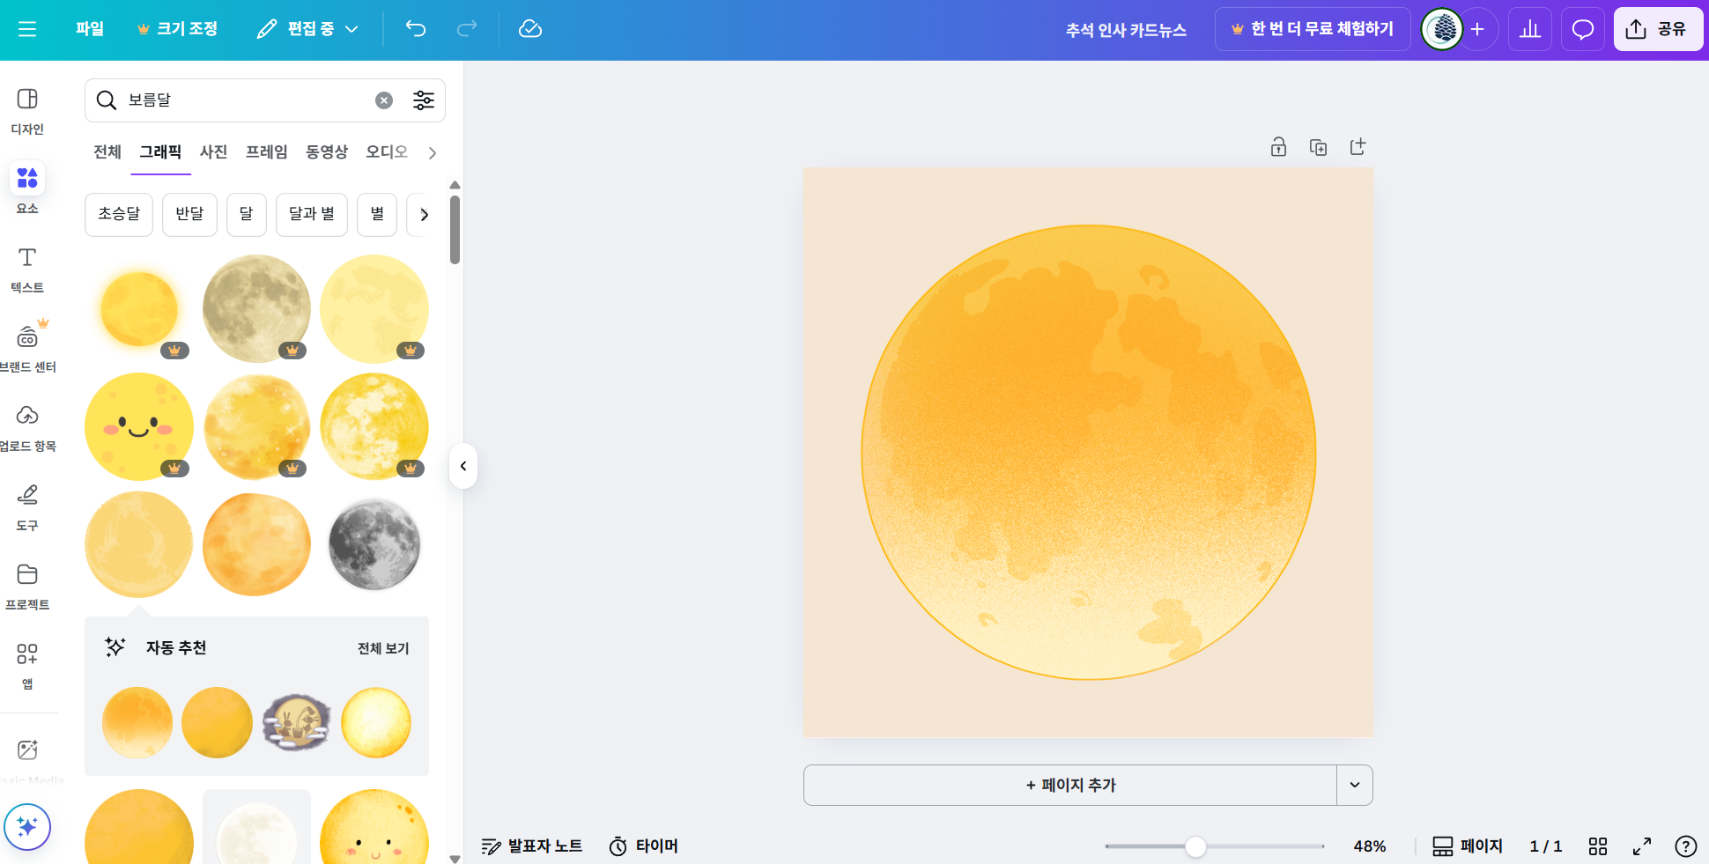The height and width of the screenshot is (864, 1709).
Task: Open the 프로젝트 panel
Action: [27, 584]
